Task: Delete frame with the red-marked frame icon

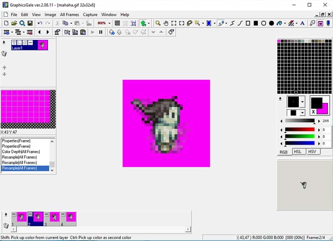Action: pos(30,32)
